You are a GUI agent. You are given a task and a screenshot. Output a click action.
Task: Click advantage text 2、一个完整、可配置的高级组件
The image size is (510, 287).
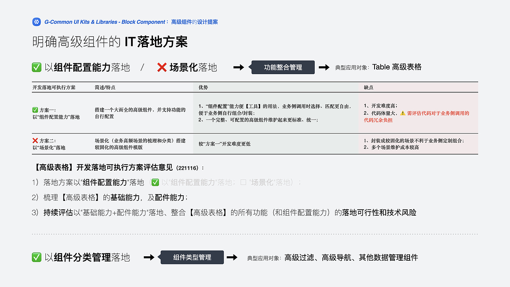pos(258,120)
